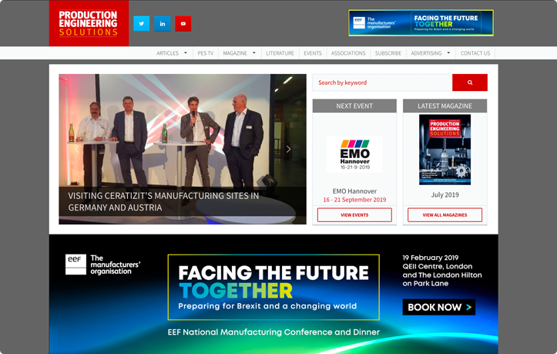Click the Production Engineering Solutions logo
The height and width of the screenshot is (354, 557).
[x=89, y=23]
